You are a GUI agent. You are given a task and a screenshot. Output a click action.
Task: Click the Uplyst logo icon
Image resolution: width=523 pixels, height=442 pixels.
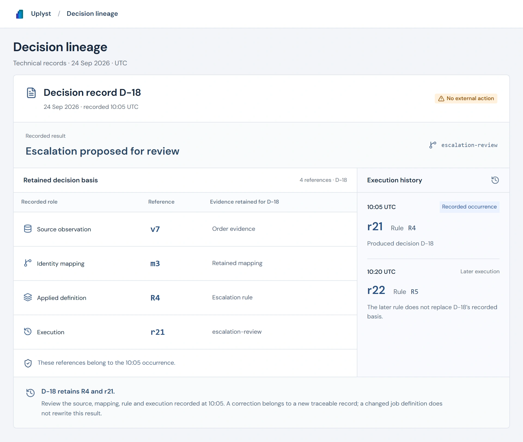tap(20, 14)
